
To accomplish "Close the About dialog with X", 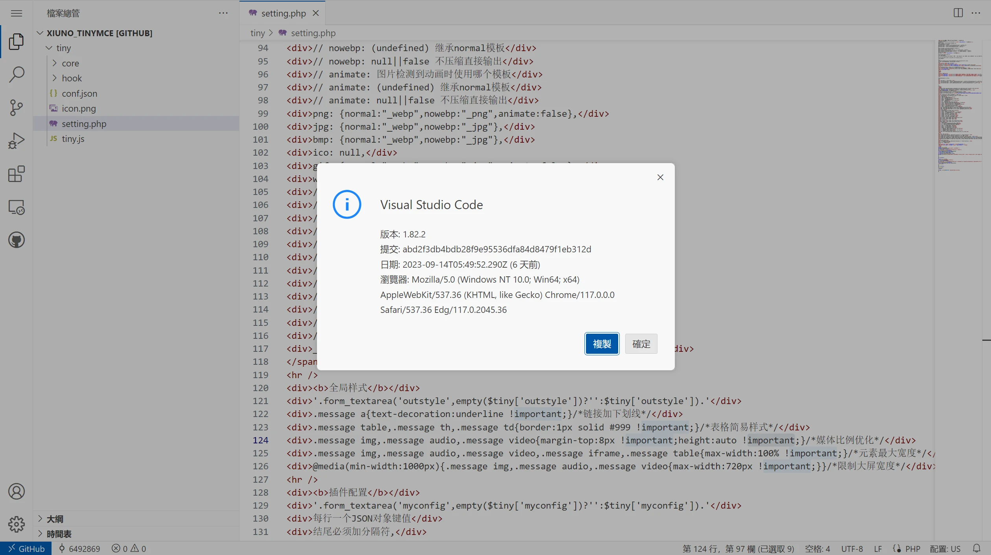I will 660,177.
